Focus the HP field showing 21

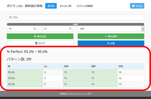[x=58, y=28]
